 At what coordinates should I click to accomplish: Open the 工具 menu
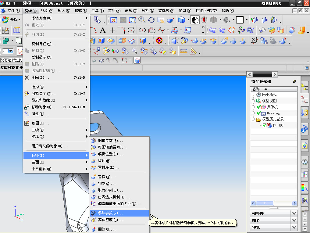(x=98, y=11)
